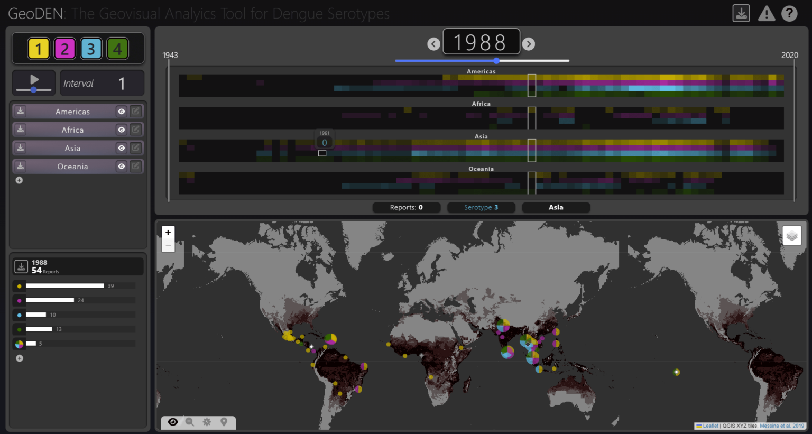
Task: Toggle serotype 3 blue button
Action: point(91,49)
